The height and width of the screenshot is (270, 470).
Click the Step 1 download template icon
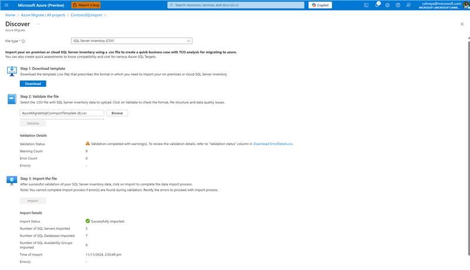coord(12,71)
